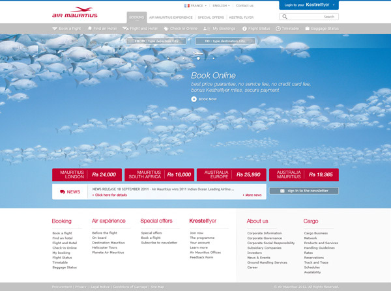The width and height of the screenshot is (391, 291).
Task: Click the Mauritius South Africa Rs 16,000 offer
Action: click(159, 174)
